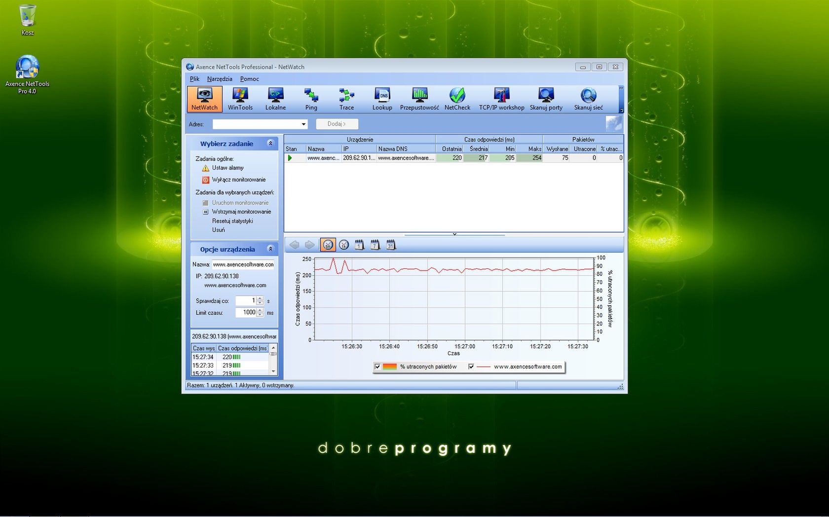
Task: Click the Dodaj button
Action: point(337,124)
